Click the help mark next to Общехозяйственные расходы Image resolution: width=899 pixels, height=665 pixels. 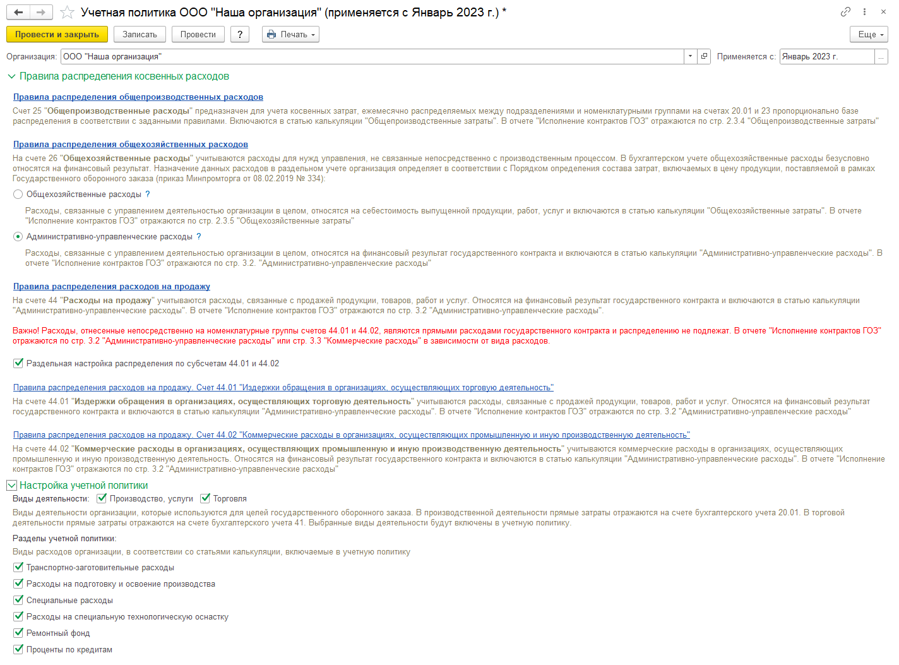(x=148, y=195)
